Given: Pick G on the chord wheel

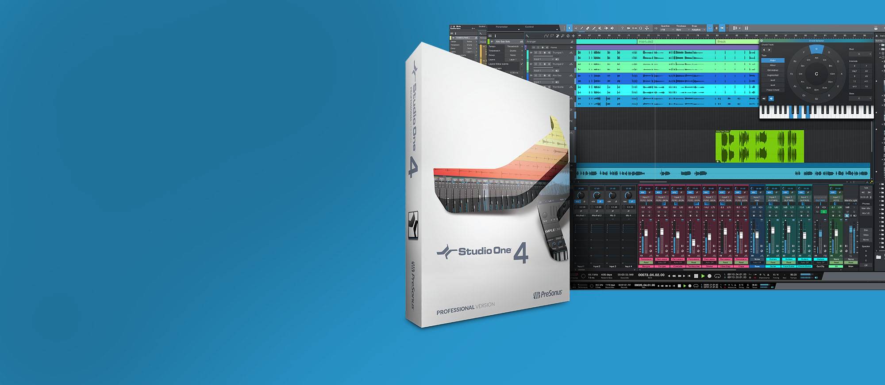Looking at the screenshot, I should click(x=829, y=52).
